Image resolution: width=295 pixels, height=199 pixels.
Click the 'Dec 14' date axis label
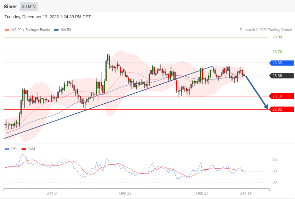coord(245,193)
